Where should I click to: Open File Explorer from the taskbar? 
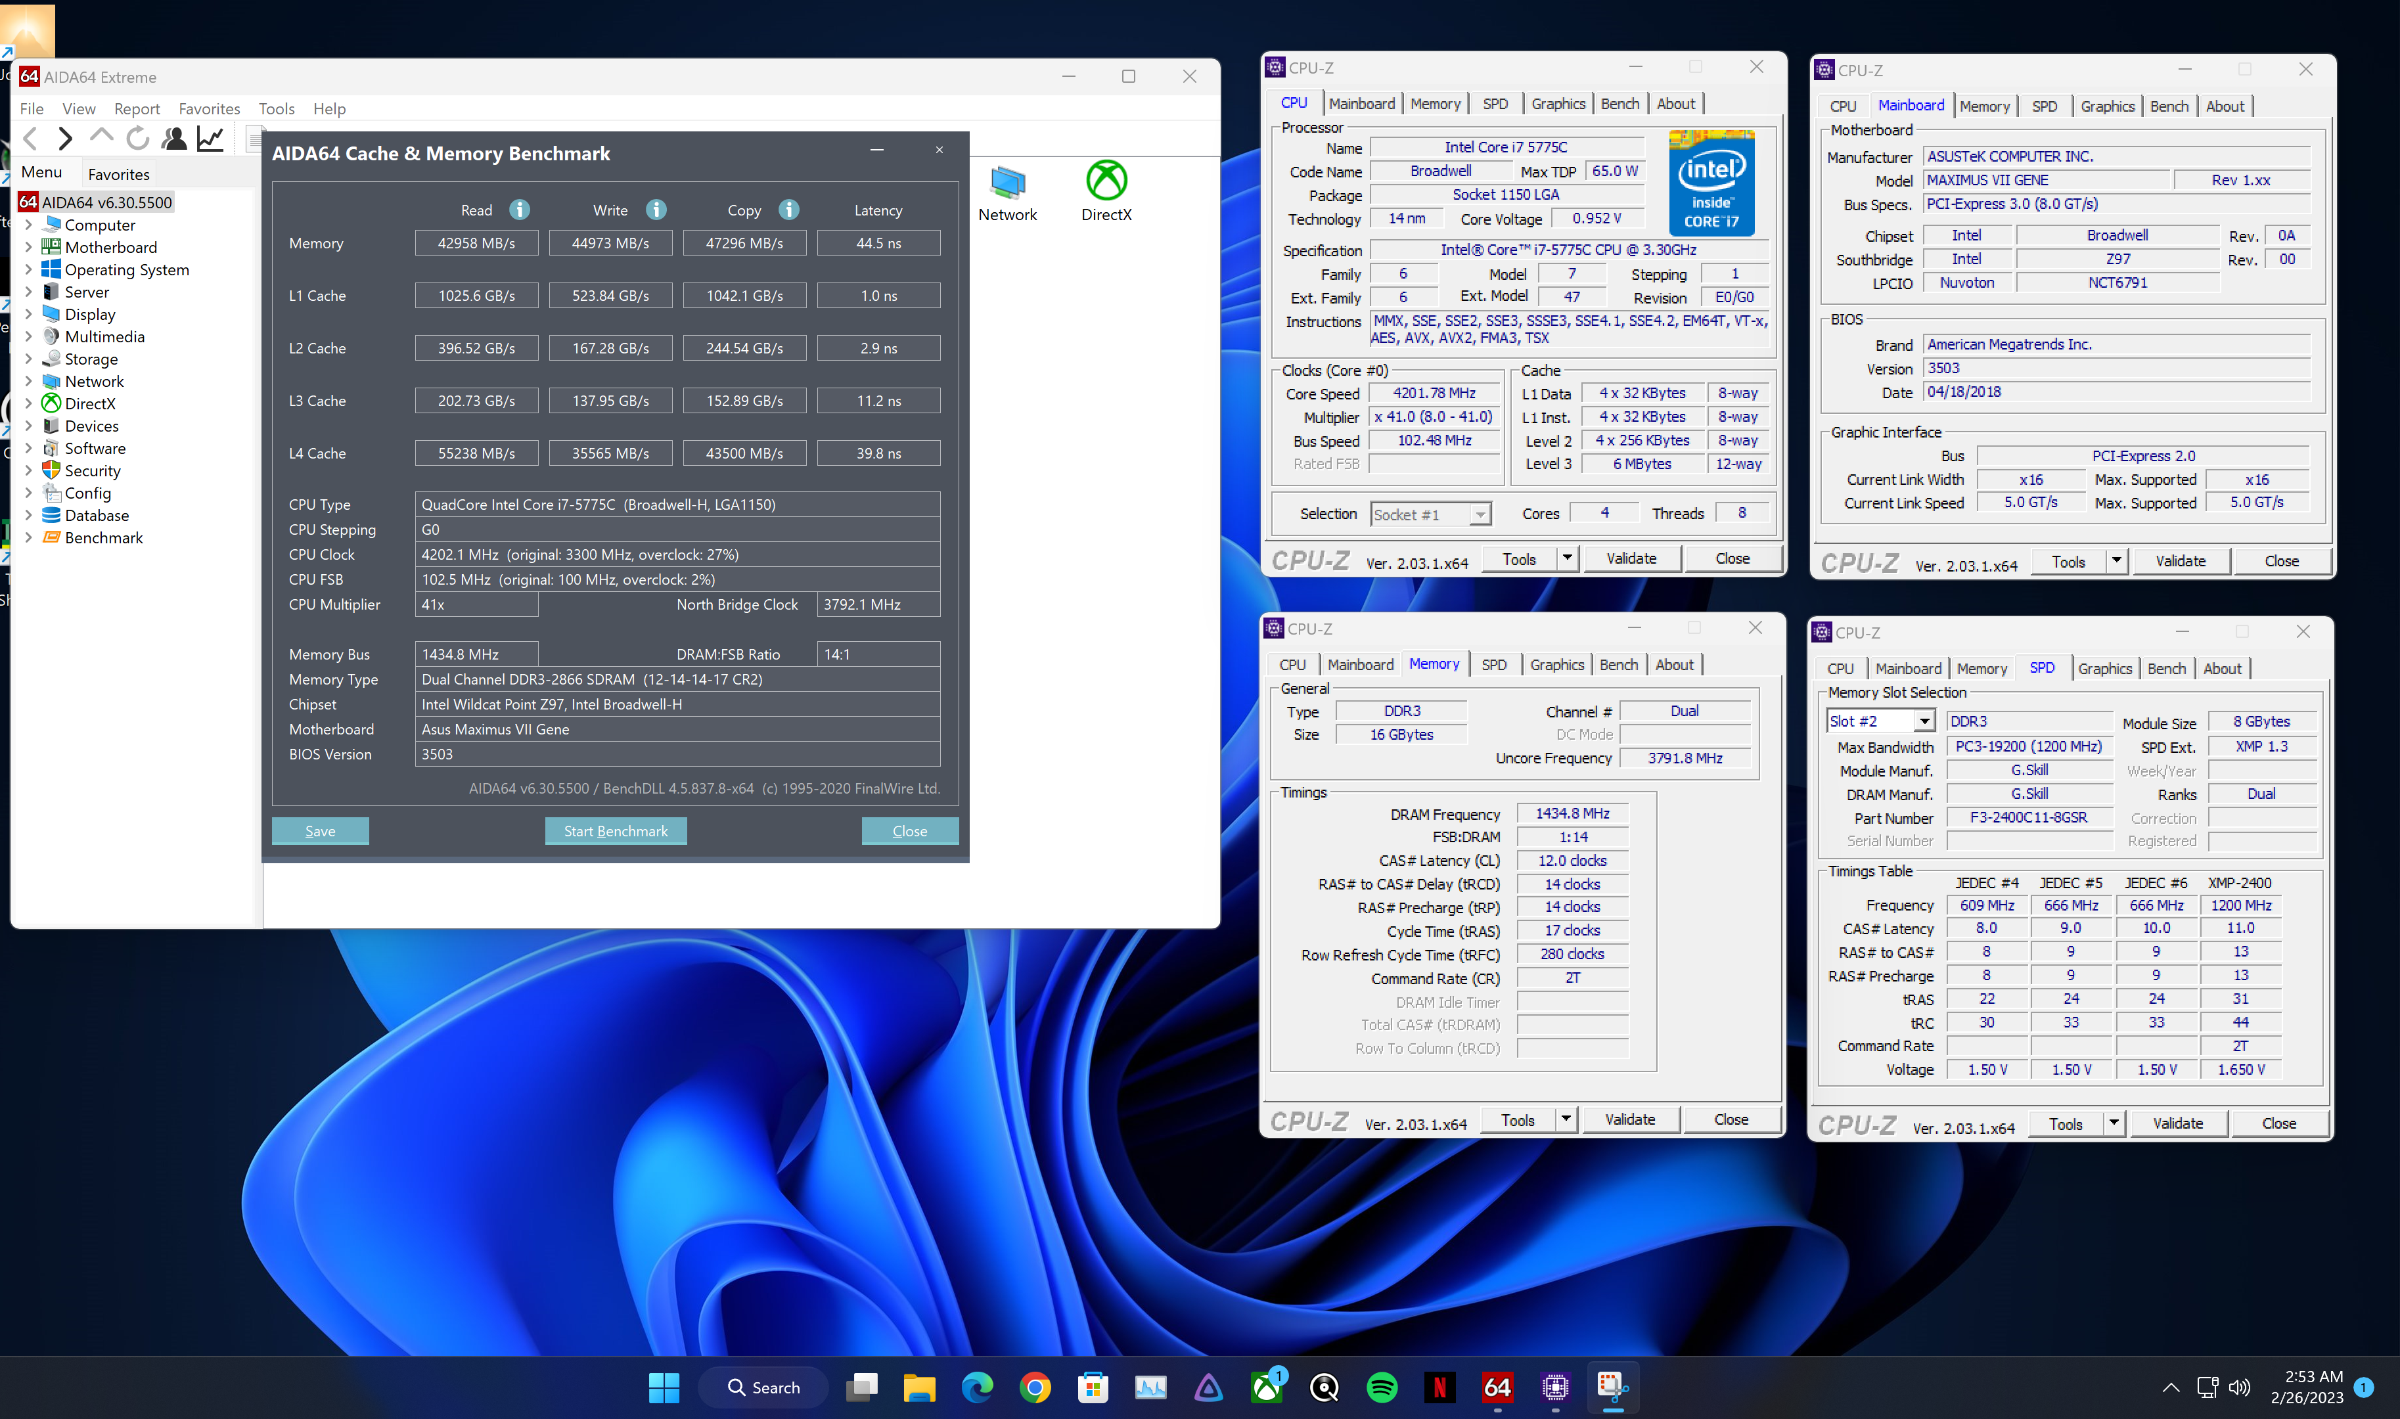coord(919,1387)
